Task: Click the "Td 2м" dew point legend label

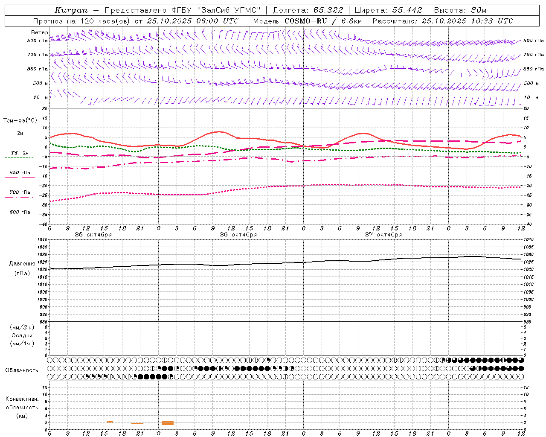Action: [x=20, y=153]
